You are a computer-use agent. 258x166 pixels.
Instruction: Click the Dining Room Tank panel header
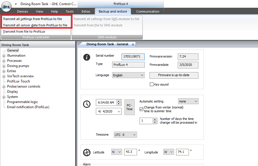pos(38,45)
